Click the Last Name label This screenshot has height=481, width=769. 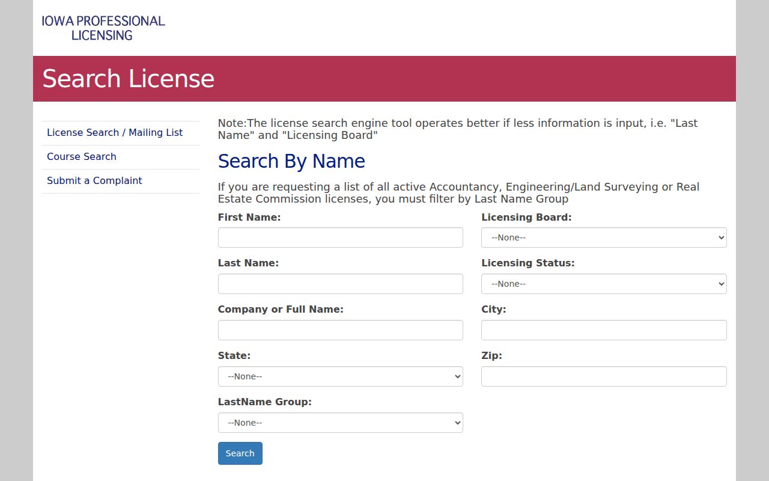pyautogui.click(x=248, y=263)
